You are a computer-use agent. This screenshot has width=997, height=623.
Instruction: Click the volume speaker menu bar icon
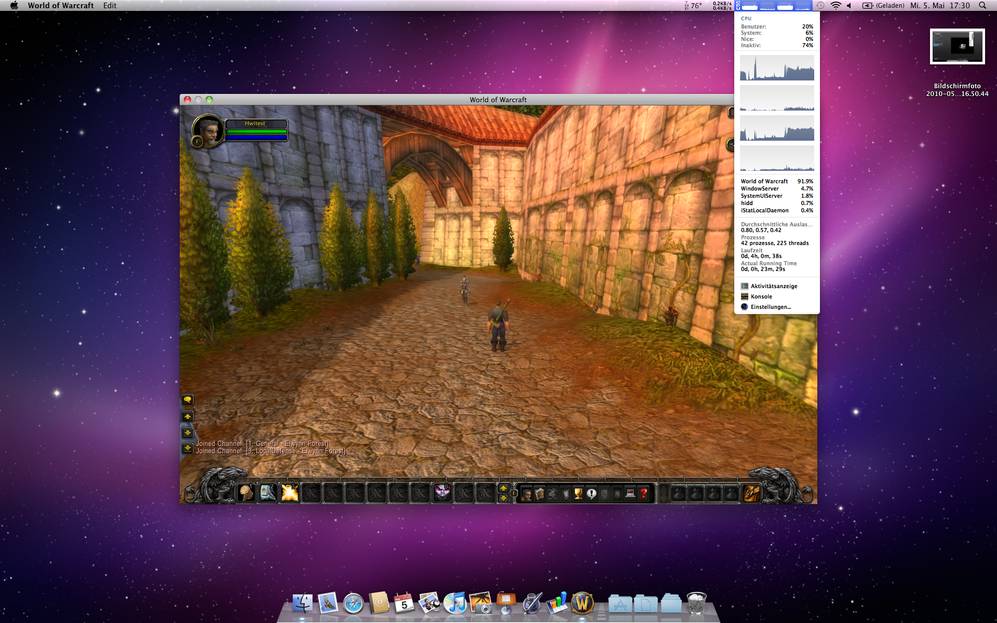(850, 5)
